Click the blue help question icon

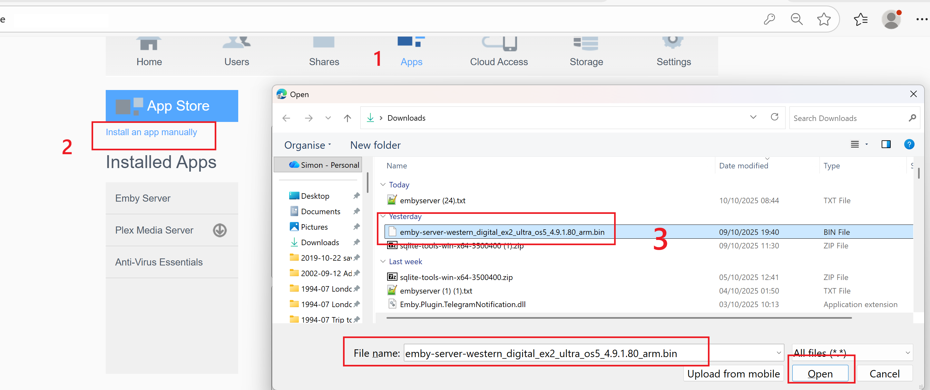(x=909, y=145)
